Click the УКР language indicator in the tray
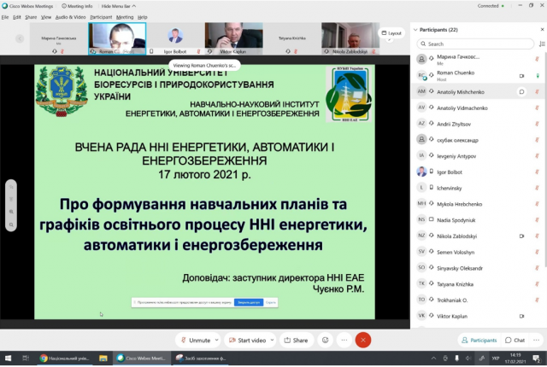 coord(496,358)
